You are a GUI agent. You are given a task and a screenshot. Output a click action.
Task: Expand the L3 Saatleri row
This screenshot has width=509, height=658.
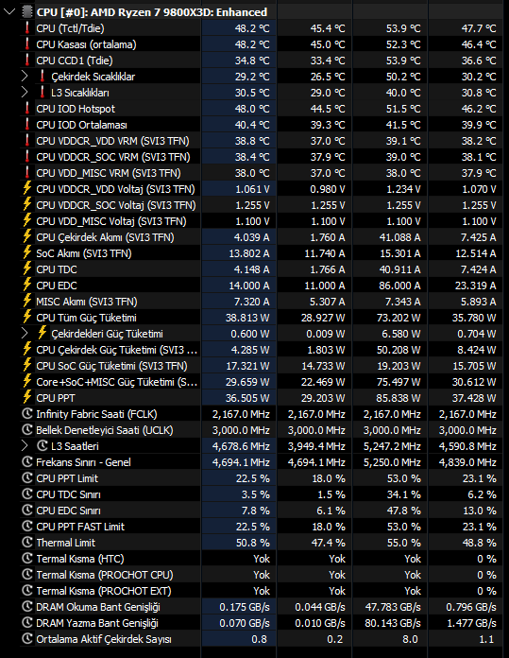point(25,446)
